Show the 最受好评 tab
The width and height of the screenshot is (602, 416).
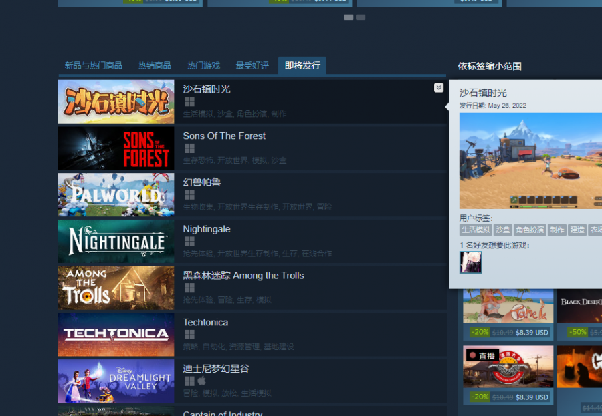(252, 65)
